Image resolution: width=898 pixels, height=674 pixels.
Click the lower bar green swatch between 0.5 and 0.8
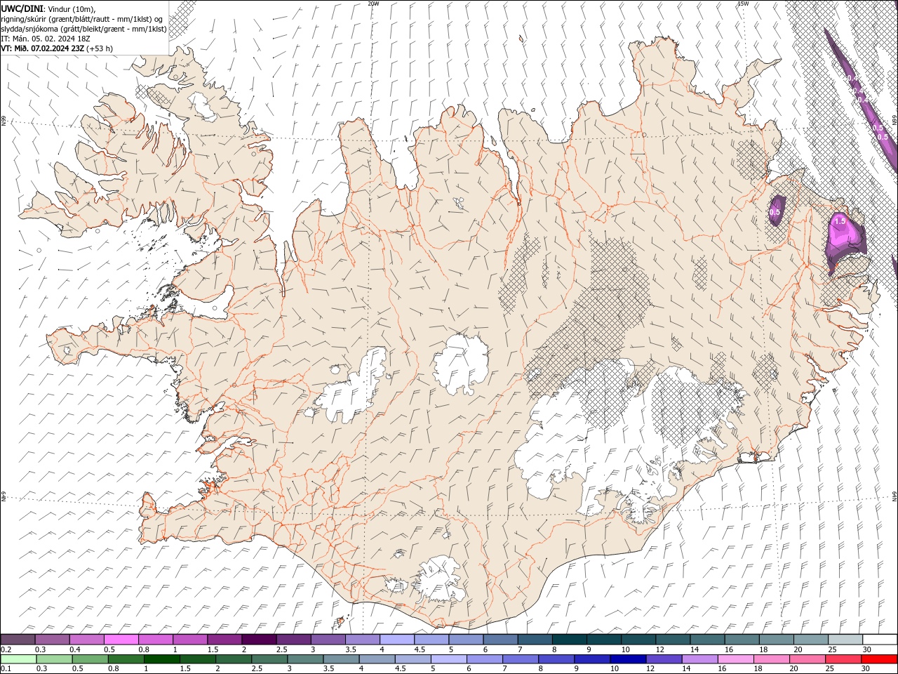90,659
